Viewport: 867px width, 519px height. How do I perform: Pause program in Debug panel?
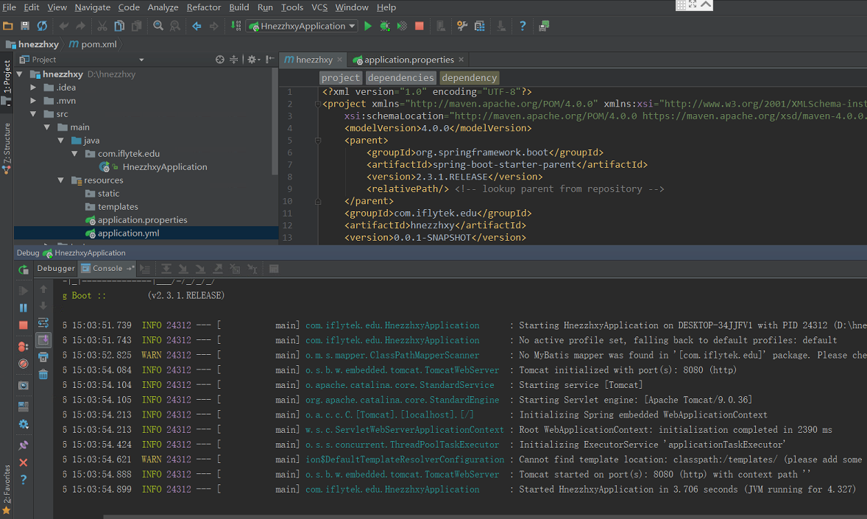click(24, 308)
